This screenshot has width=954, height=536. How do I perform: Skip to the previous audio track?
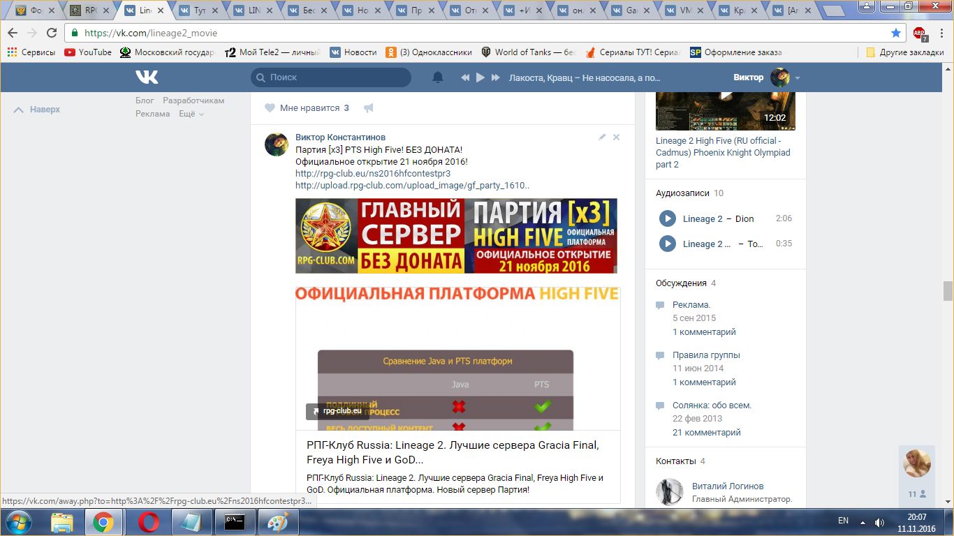coord(465,77)
